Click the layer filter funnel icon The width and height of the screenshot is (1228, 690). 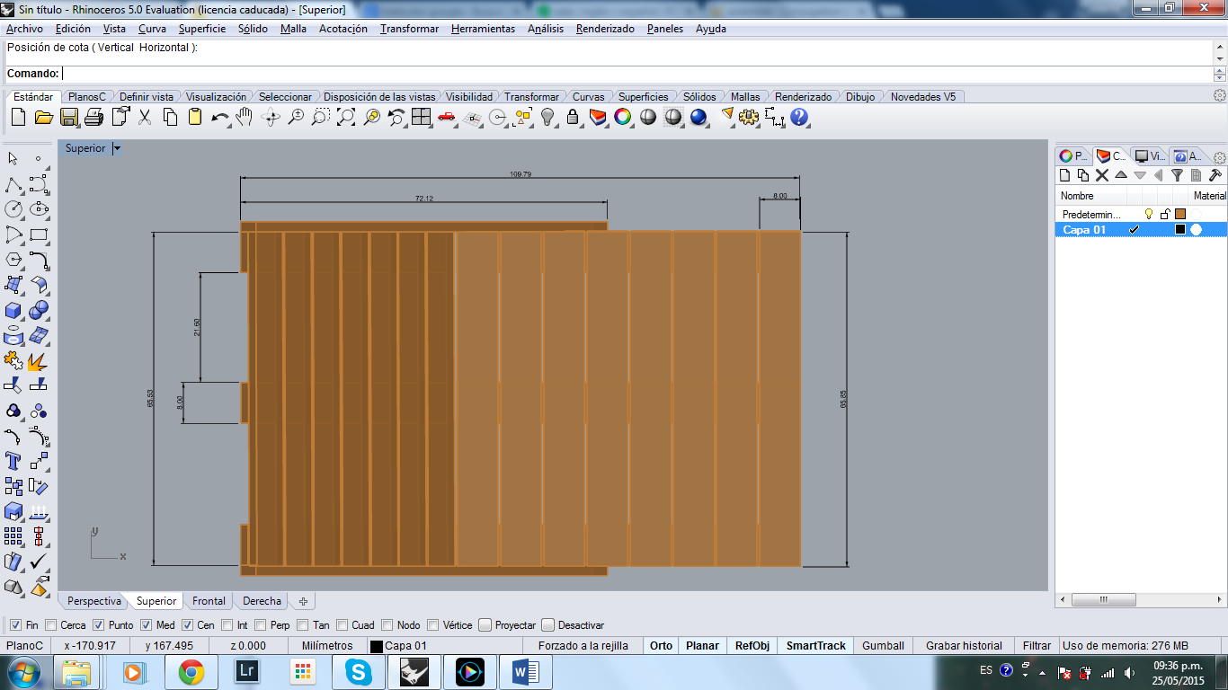(1177, 175)
